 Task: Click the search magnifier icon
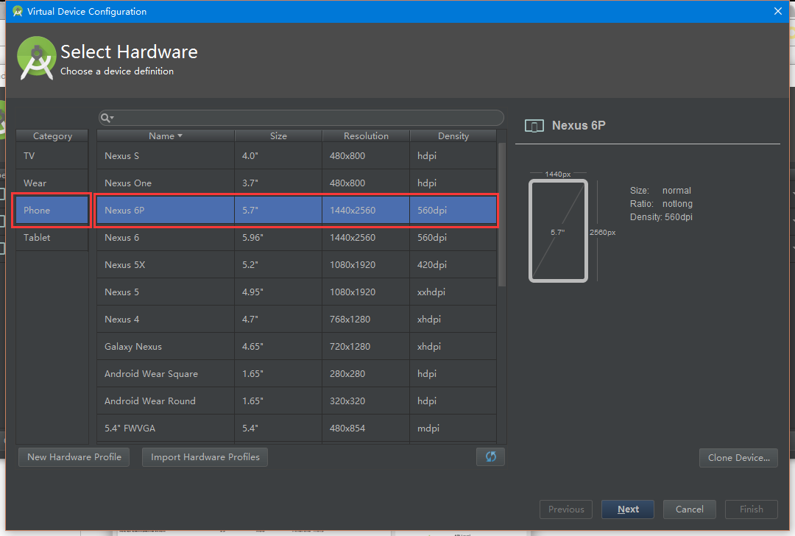tap(106, 118)
